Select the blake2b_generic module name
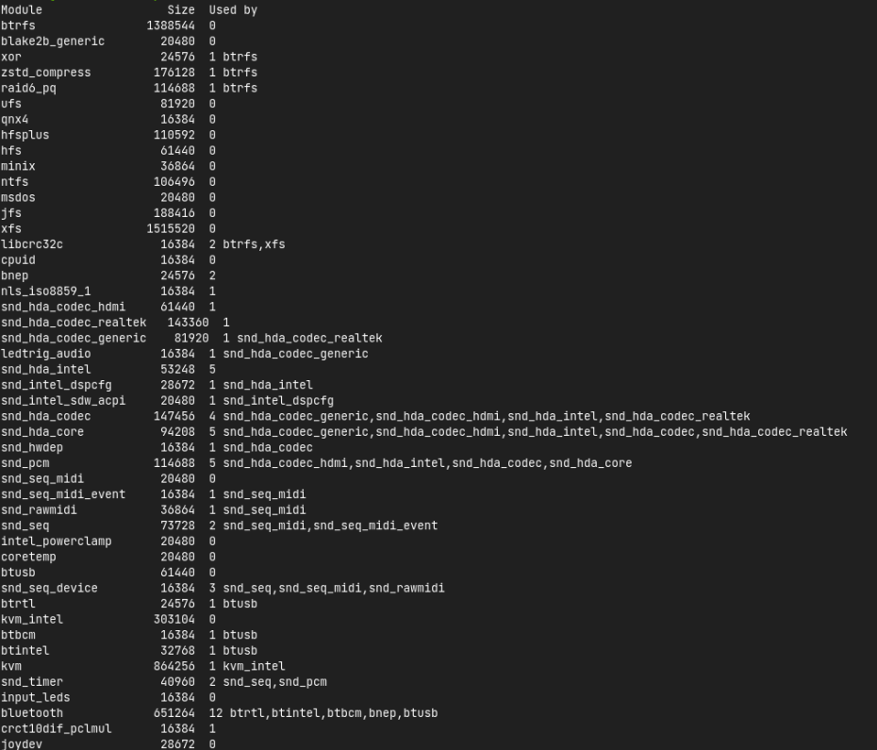The image size is (877, 750). click(53, 42)
